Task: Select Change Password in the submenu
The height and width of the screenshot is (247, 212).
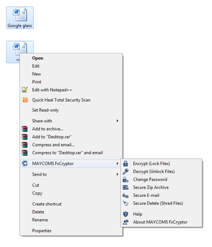Action: (161, 180)
